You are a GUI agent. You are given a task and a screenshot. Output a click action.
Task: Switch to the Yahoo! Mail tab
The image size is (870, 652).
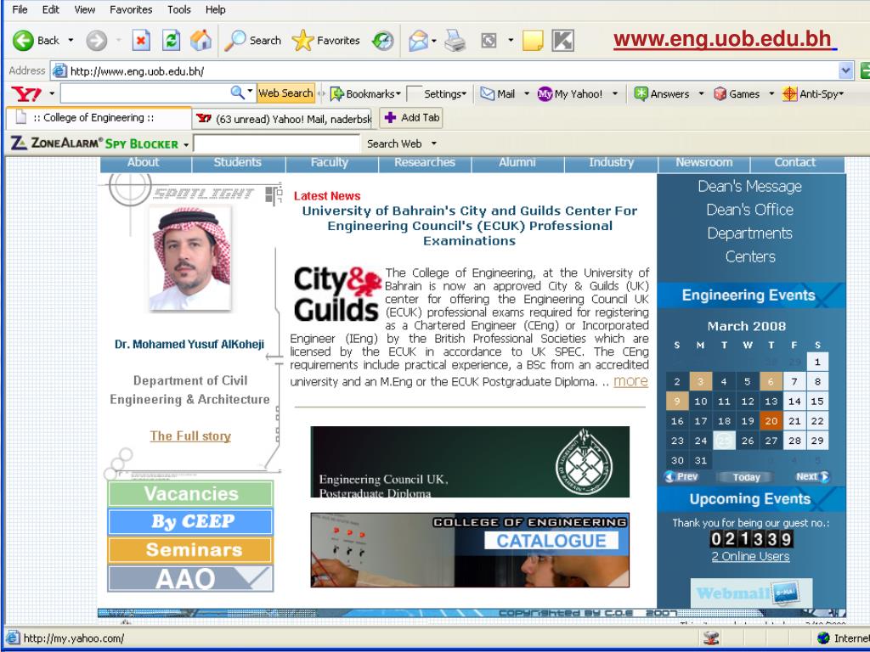(x=283, y=118)
